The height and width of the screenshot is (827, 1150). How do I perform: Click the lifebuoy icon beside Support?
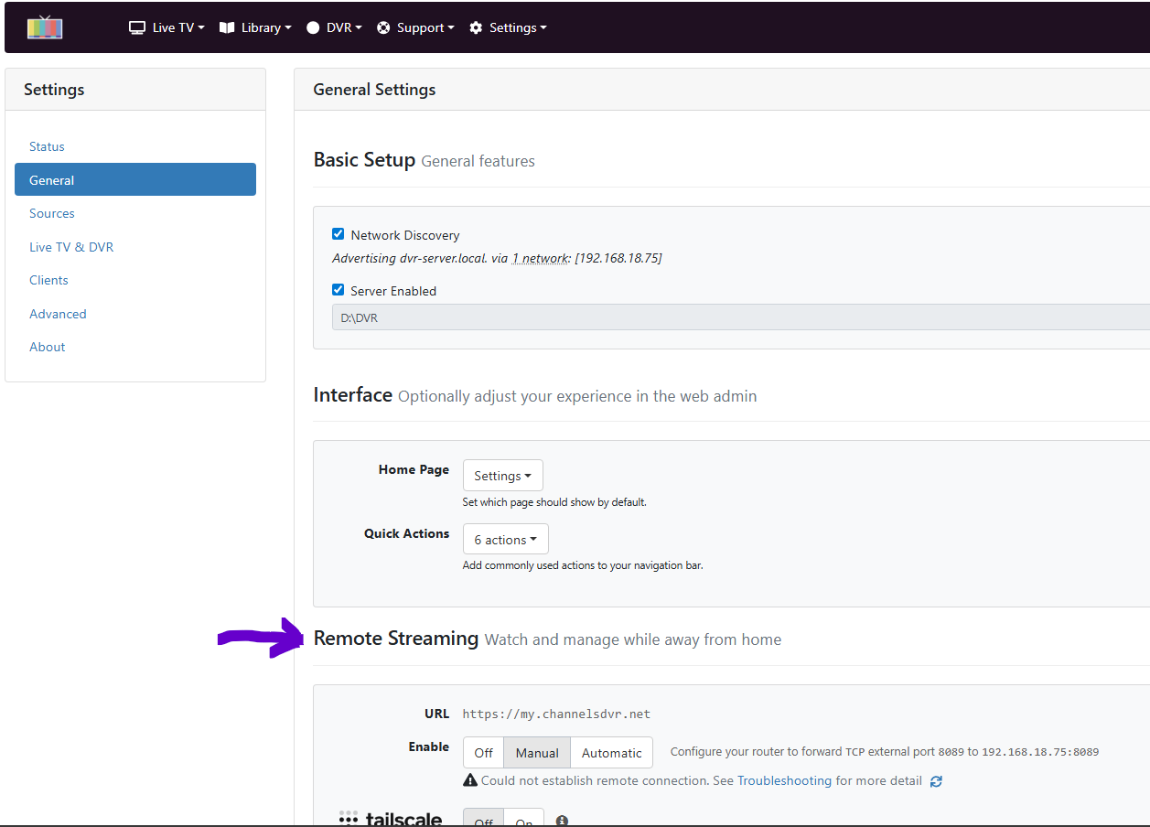click(384, 27)
